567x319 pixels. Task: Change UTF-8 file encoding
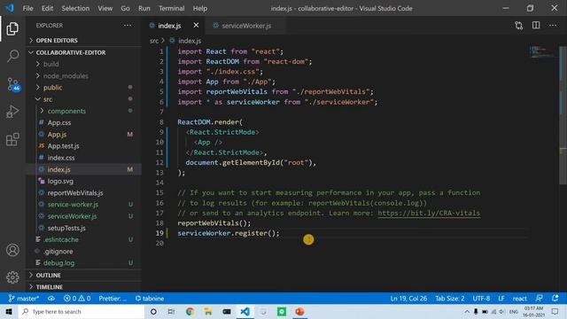coord(481,299)
